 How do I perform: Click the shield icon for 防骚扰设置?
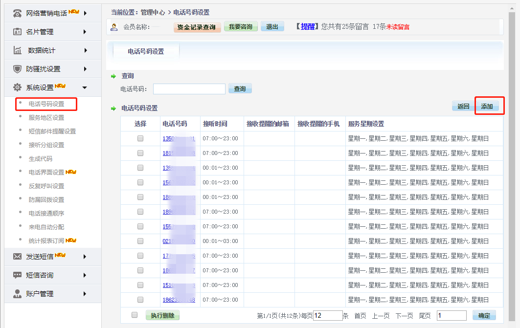[17, 69]
